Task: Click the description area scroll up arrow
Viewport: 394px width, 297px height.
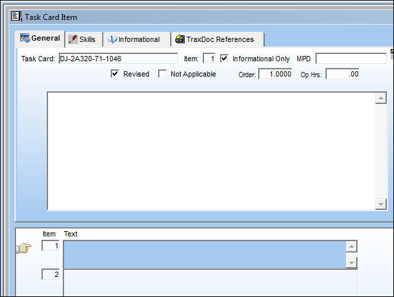Action: click(x=381, y=98)
